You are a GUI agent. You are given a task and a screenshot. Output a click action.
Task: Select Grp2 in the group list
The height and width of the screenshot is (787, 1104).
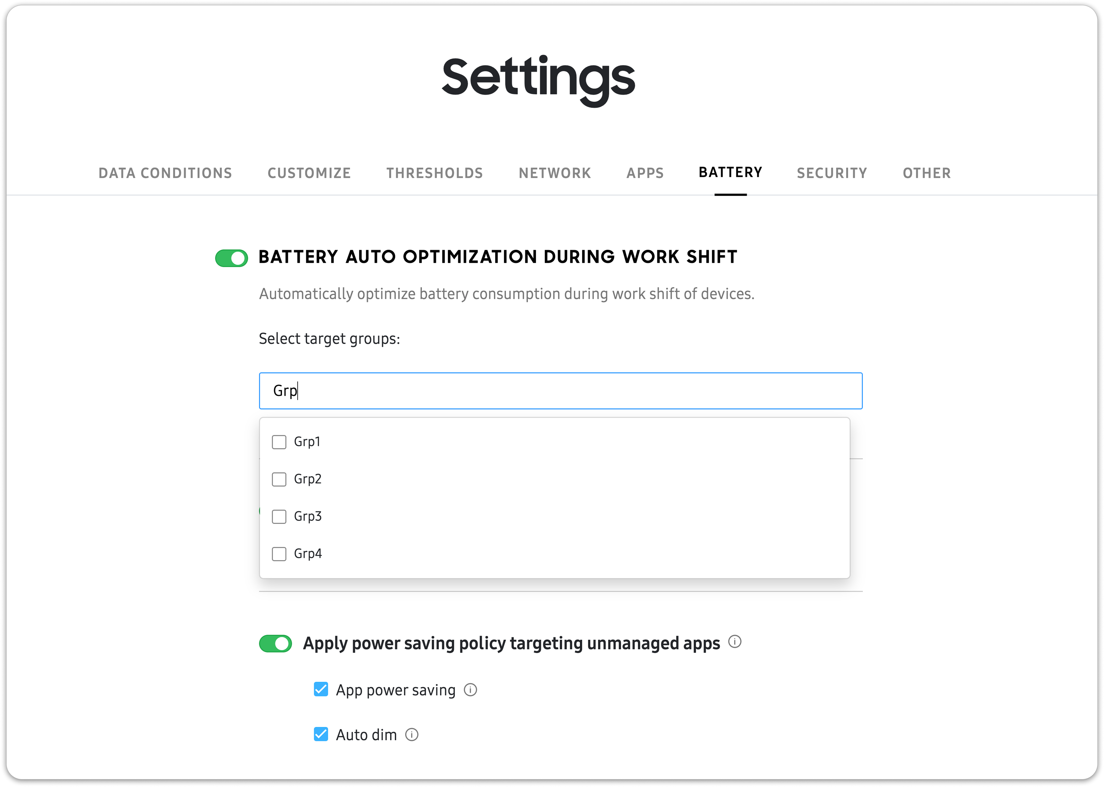[x=279, y=479]
